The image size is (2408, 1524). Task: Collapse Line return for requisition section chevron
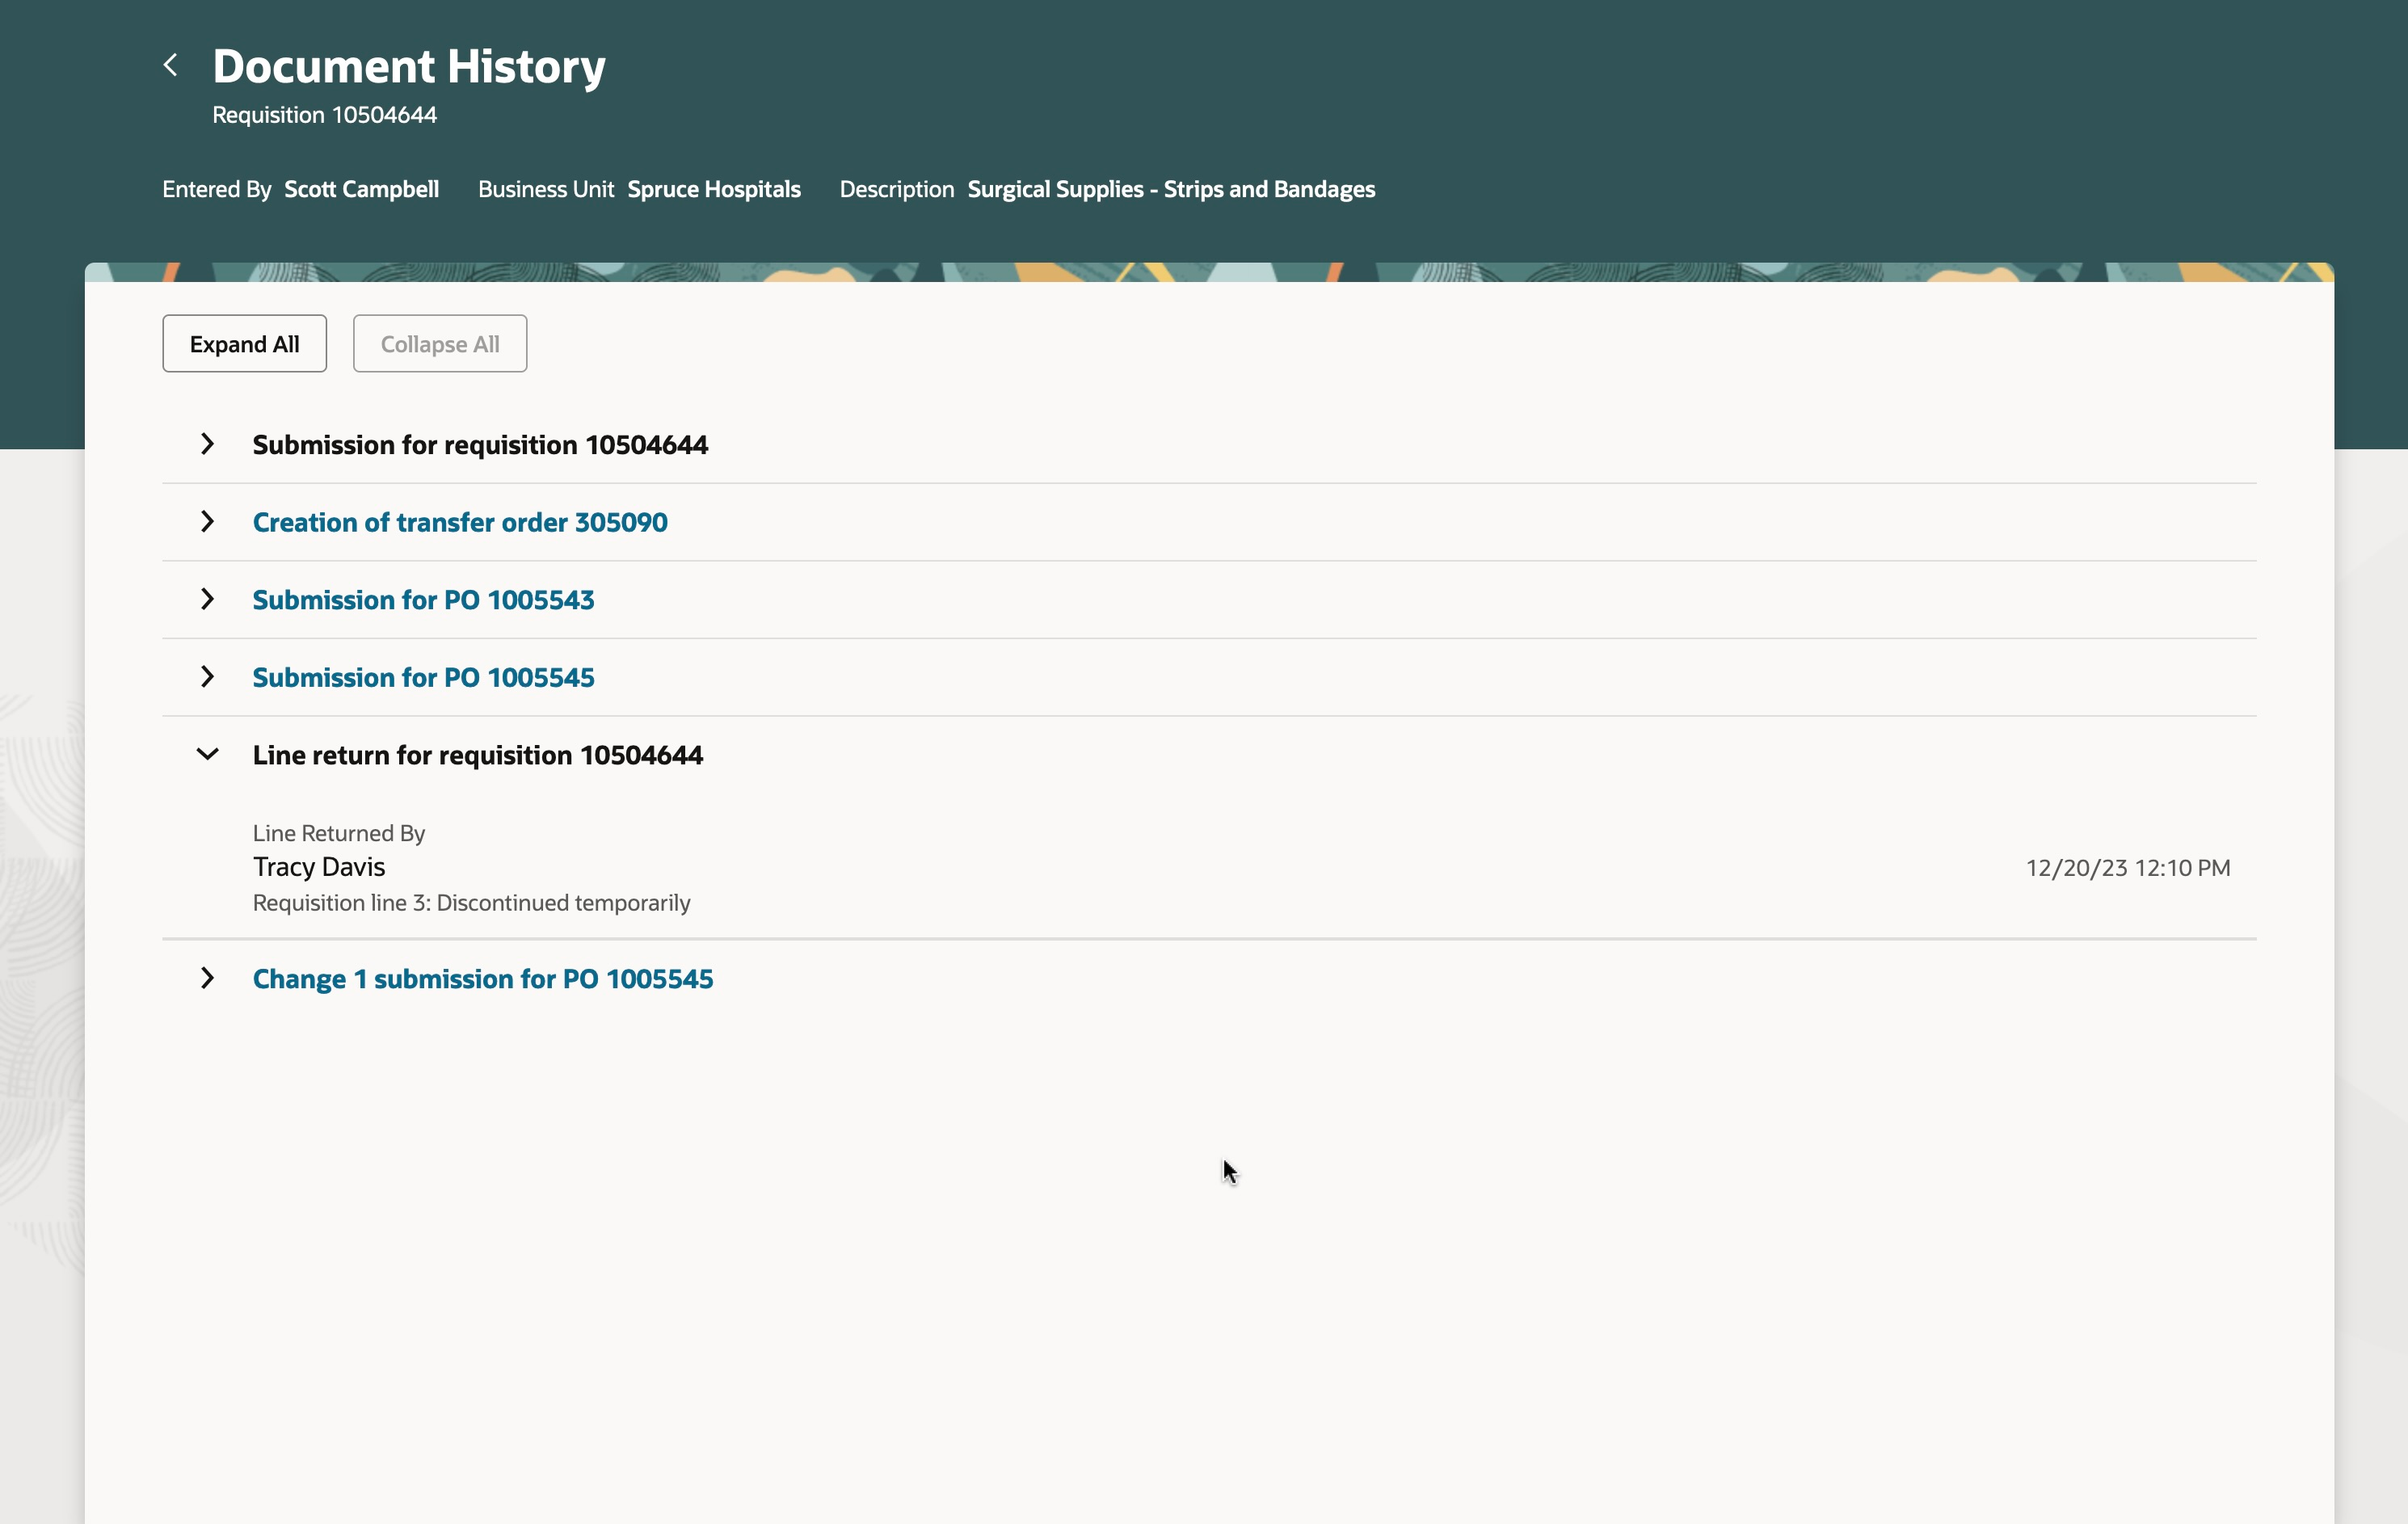tap(207, 754)
